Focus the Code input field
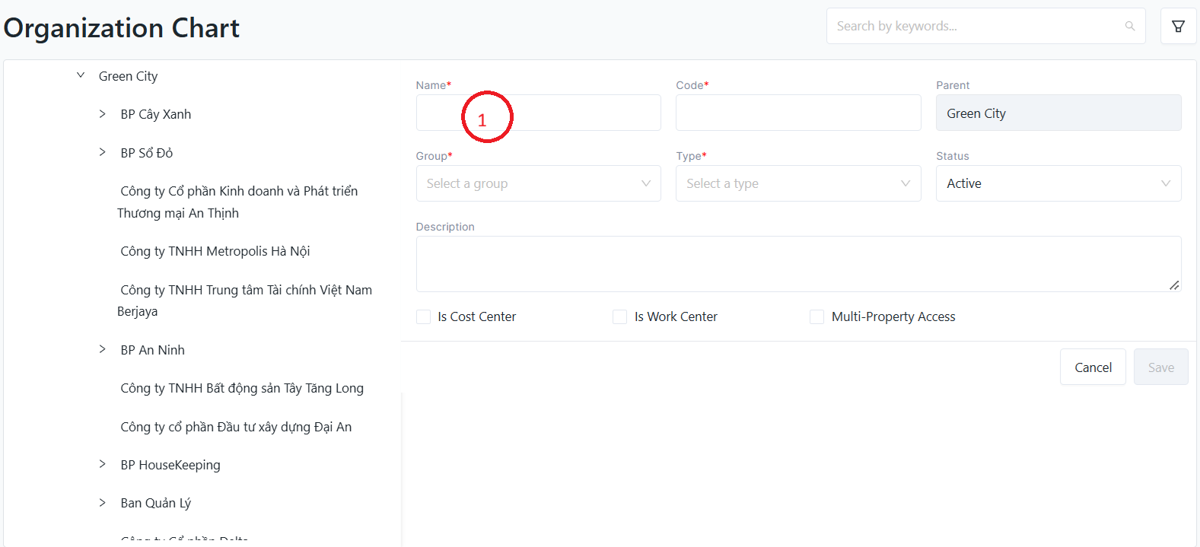The height and width of the screenshot is (547, 1200). tap(798, 113)
